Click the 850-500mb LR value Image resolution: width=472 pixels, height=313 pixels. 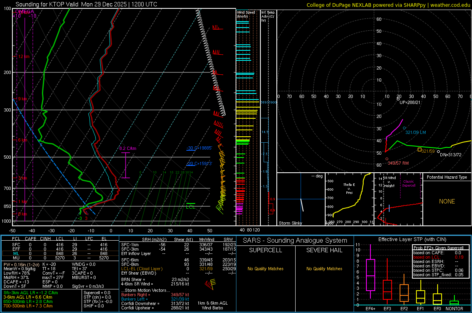[28, 301]
